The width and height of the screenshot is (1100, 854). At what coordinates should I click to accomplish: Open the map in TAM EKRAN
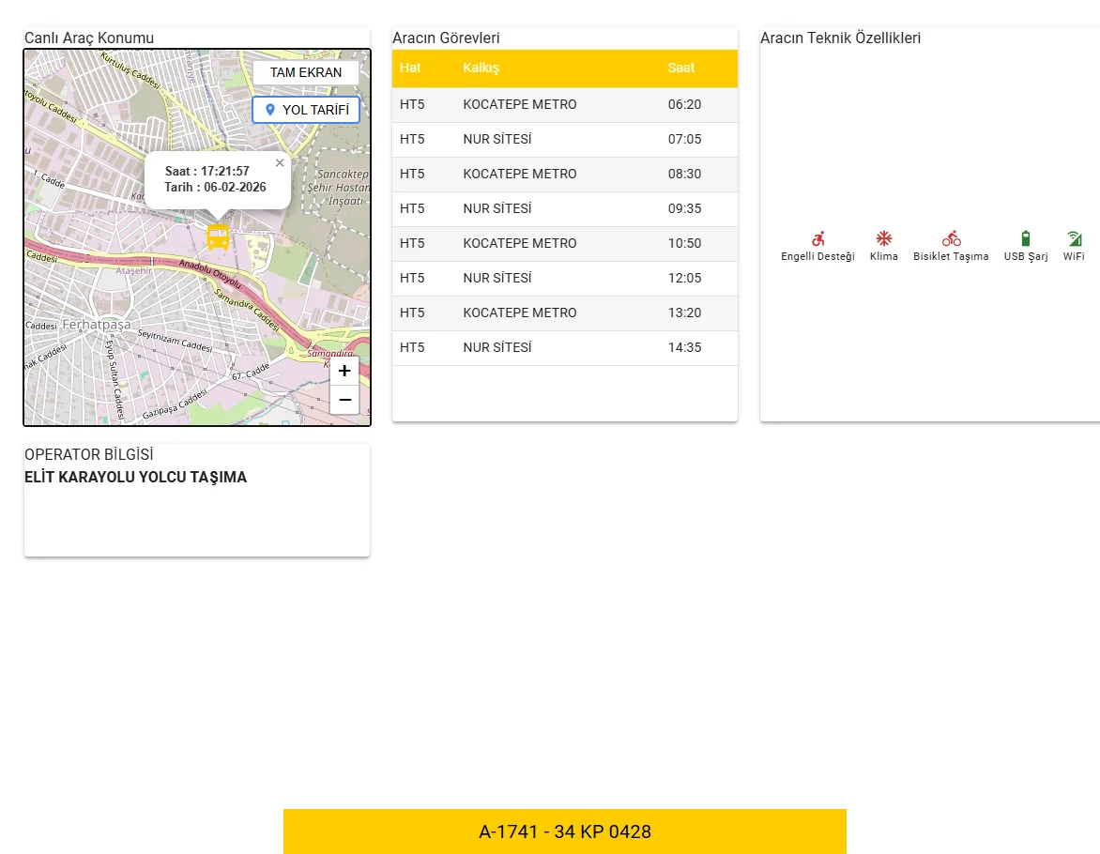(x=306, y=72)
